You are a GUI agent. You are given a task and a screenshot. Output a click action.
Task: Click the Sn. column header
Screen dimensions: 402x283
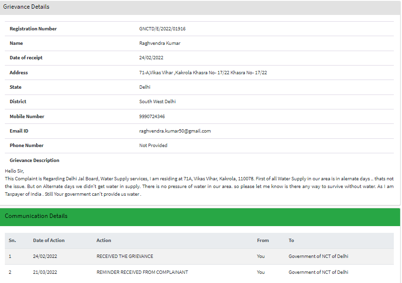(13, 241)
